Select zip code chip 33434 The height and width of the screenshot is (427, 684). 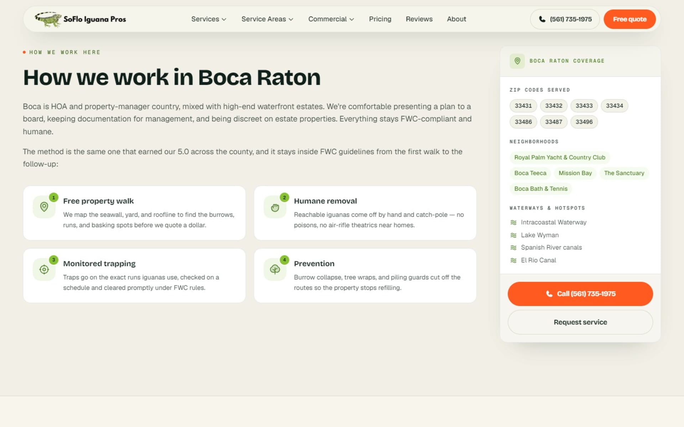615,106
